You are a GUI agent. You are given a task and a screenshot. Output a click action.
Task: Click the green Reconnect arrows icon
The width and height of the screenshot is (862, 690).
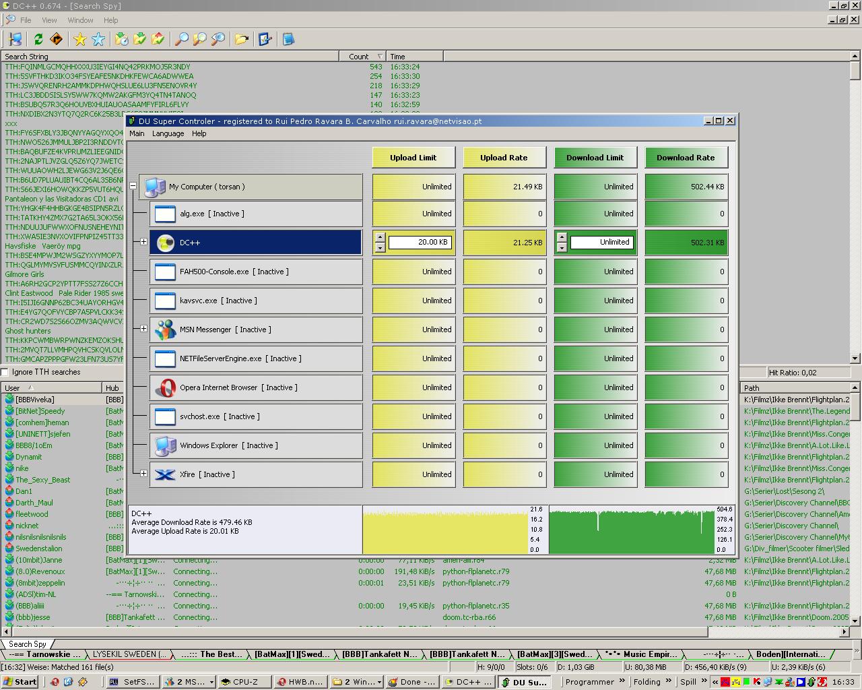[38, 39]
